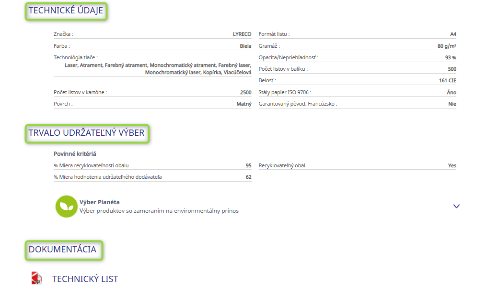Select the TRVALO UDRŽATEĽNÝ VÝBER heading
This screenshot has height=304, width=498.
click(x=87, y=133)
